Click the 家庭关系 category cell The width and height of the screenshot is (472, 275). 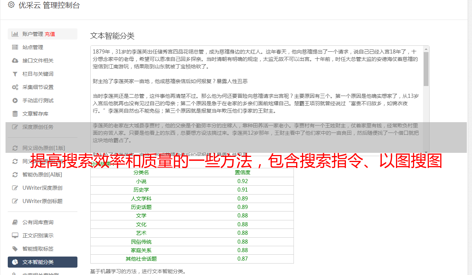pos(141,250)
